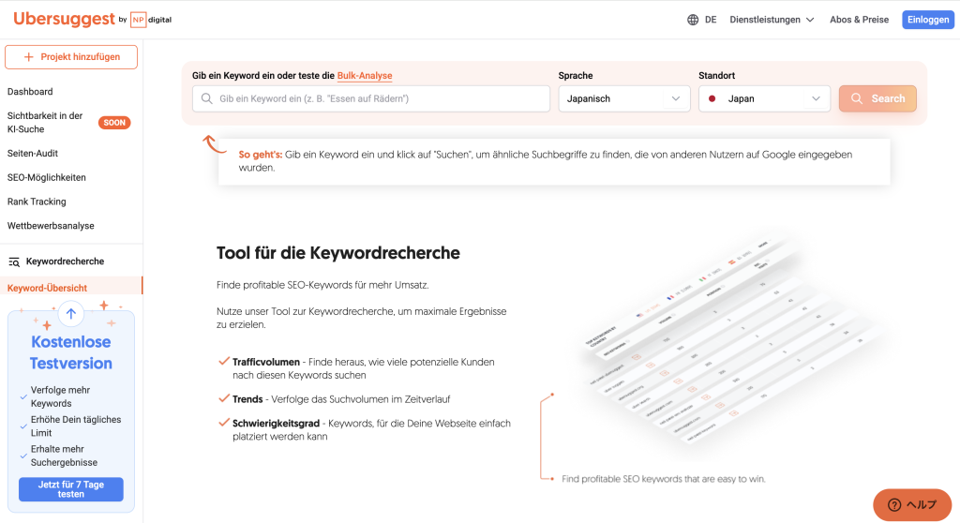Click the Projekt hinzufügen button

coord(71,57)
